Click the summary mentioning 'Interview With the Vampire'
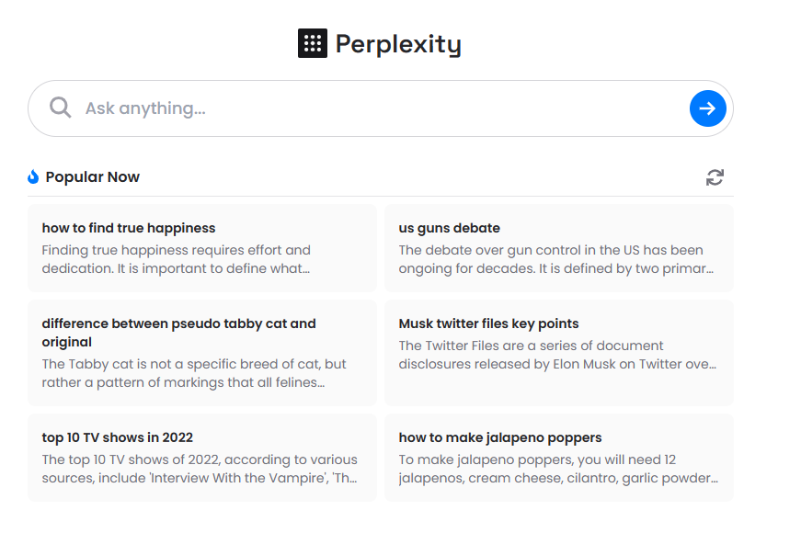The height and width of the screenshot is (533, 801). [x=200, y=469]
